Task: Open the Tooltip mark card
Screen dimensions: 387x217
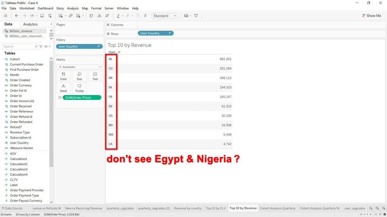Action: [x=79, y=88]
